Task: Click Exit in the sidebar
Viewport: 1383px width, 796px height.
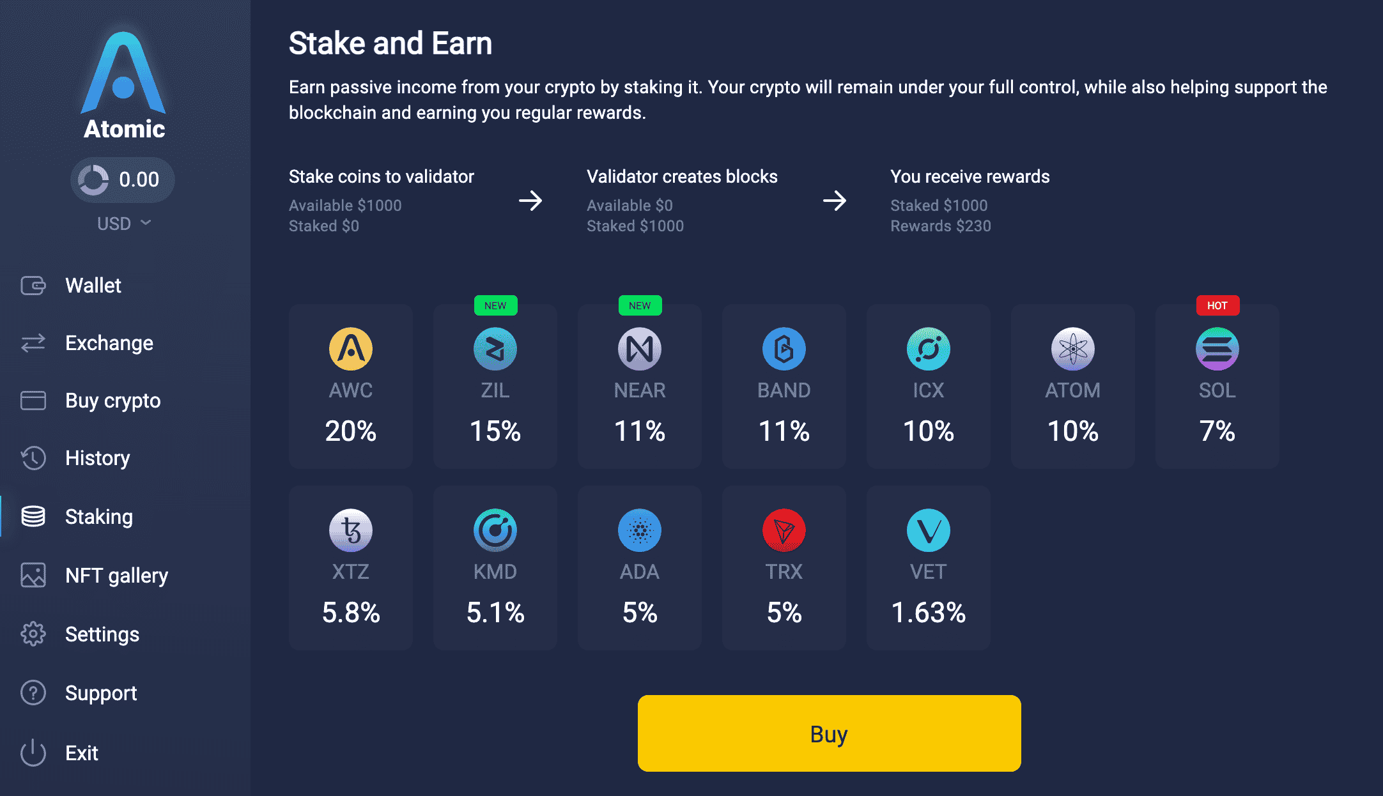Action: [81, 753]
